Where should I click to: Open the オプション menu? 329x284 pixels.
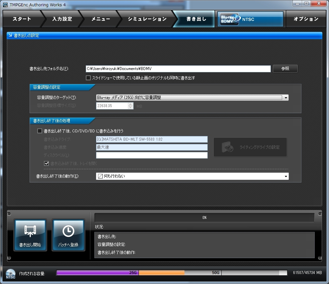[x=306, y=19]
